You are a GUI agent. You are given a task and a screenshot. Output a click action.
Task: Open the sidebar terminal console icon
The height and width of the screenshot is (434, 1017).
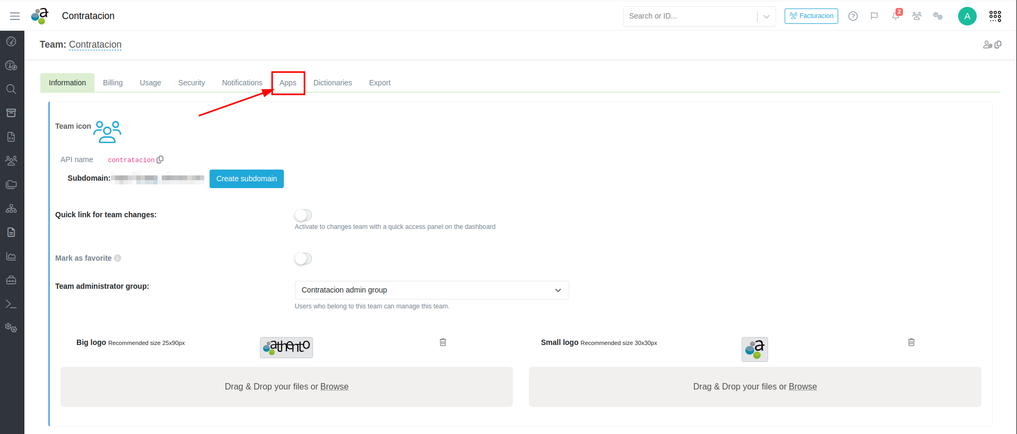pos(11,304)
